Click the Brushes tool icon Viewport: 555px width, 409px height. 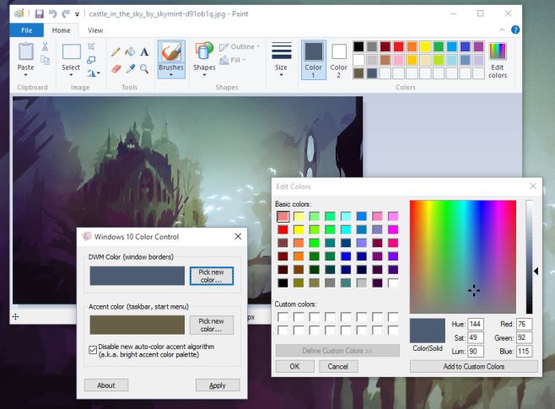[171, 51]
